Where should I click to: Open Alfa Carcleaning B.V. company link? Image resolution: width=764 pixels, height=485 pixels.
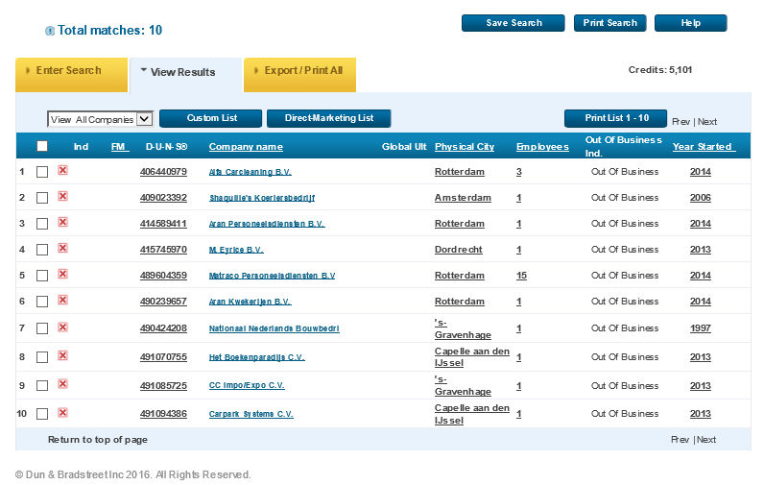(x=250, y=172)
